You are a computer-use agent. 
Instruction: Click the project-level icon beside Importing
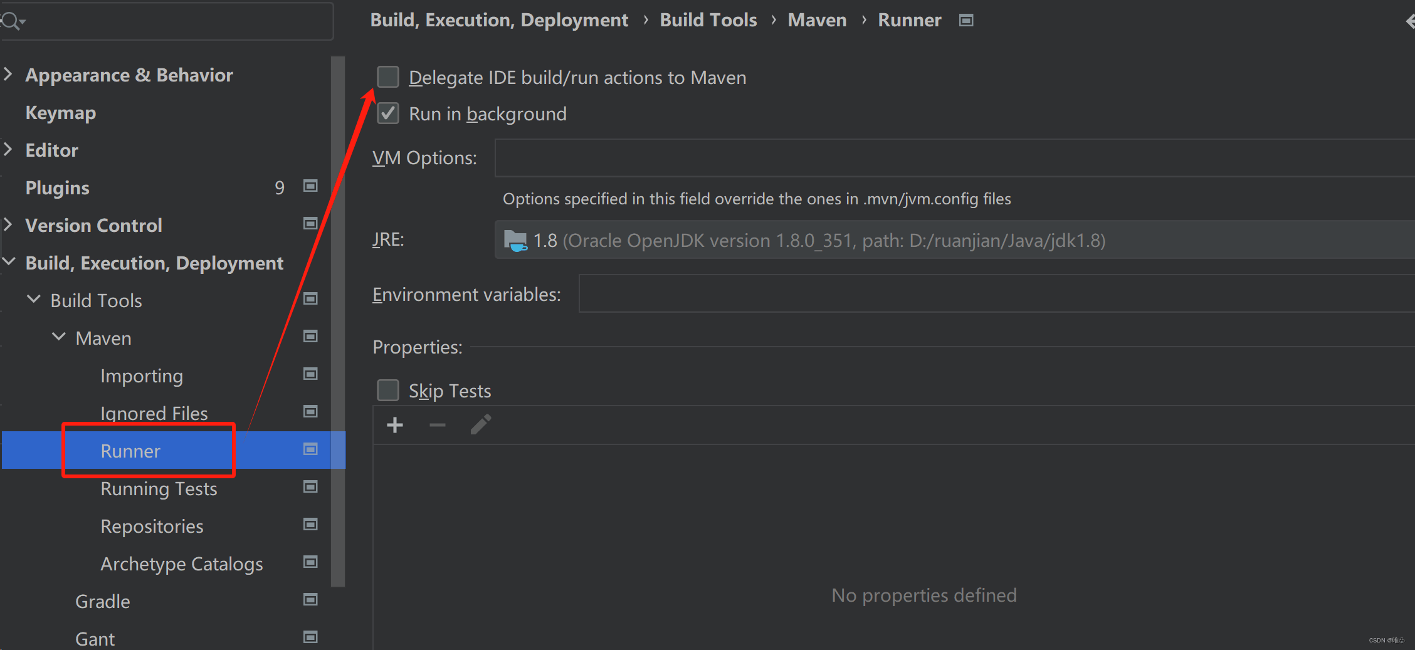tap(310, 374)
